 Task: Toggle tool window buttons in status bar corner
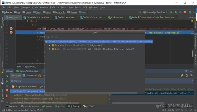(3, 110)
